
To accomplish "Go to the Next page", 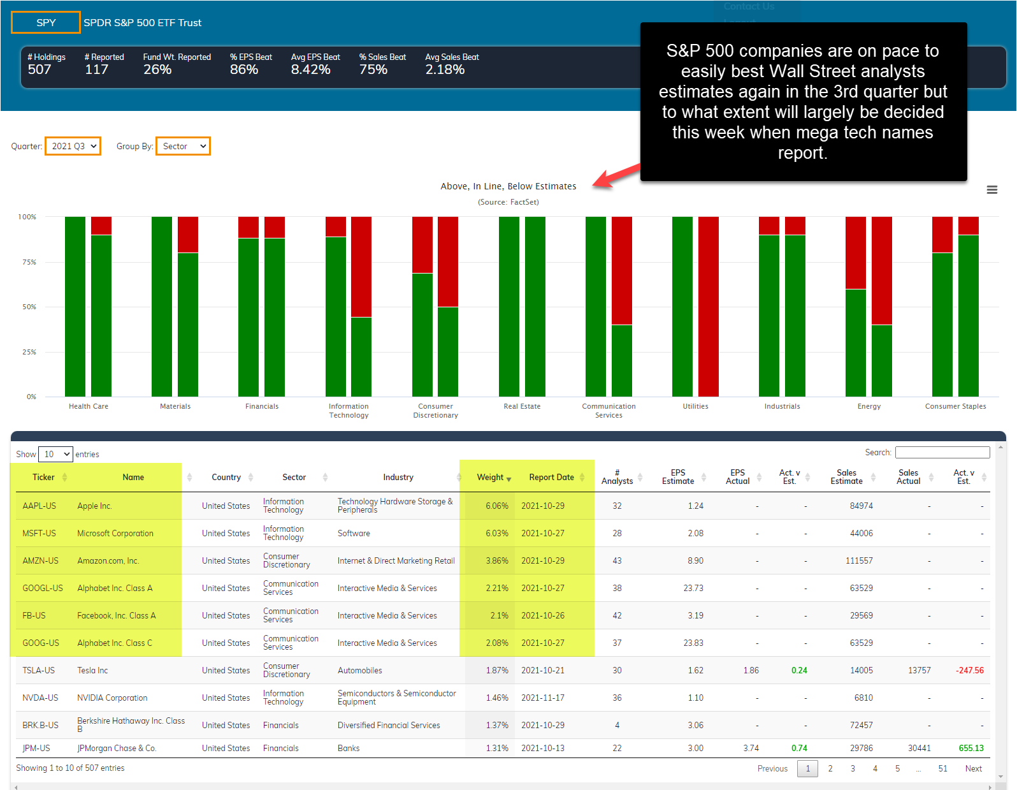I will [973, 768].
